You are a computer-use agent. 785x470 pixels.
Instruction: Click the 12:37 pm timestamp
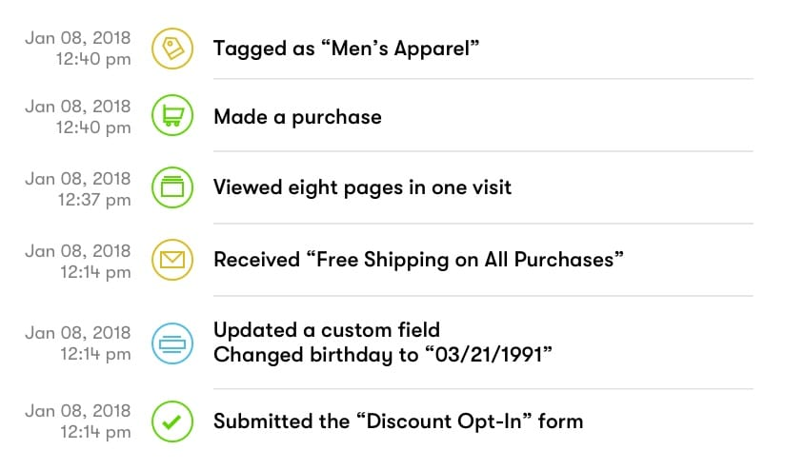pos(93,200)
